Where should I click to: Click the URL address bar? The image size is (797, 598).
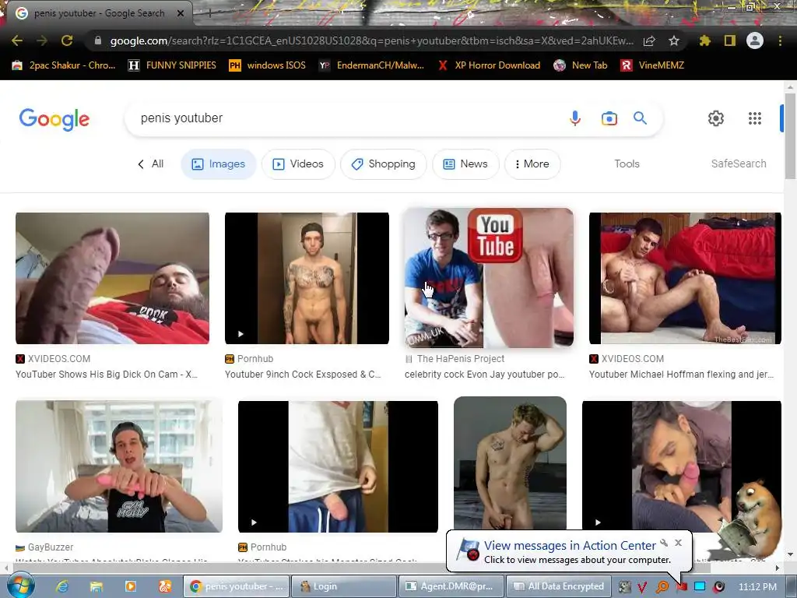tap(371, 40)
